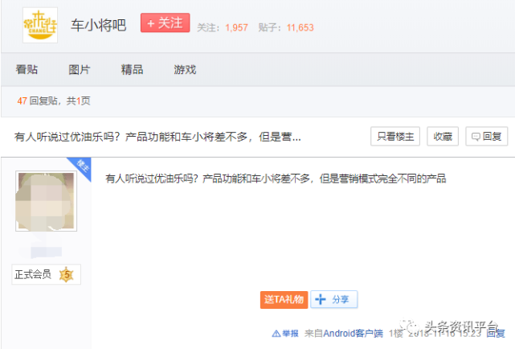Screen dimensions: 515x349
Task: Click the 车小将吧 forum name
Action: pos(98,26)
